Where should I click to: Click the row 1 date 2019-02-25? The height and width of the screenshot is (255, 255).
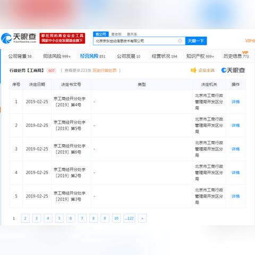37,102
